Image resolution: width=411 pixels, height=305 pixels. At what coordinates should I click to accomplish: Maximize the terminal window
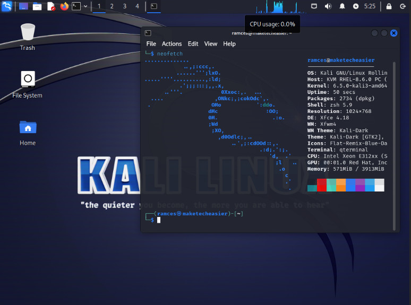(x=384, y=33)
